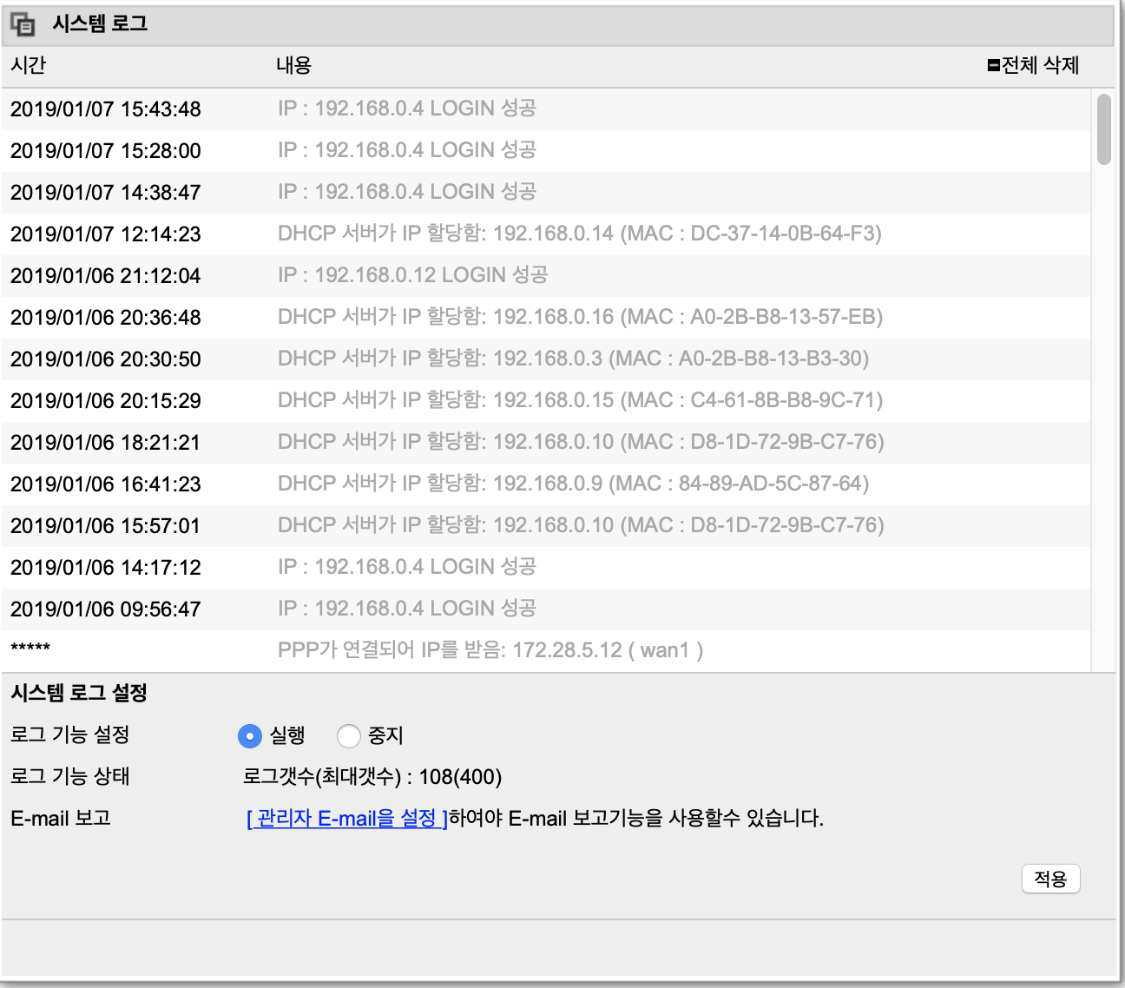Click the minus icon beside 전체 삭제

point(994,65)
